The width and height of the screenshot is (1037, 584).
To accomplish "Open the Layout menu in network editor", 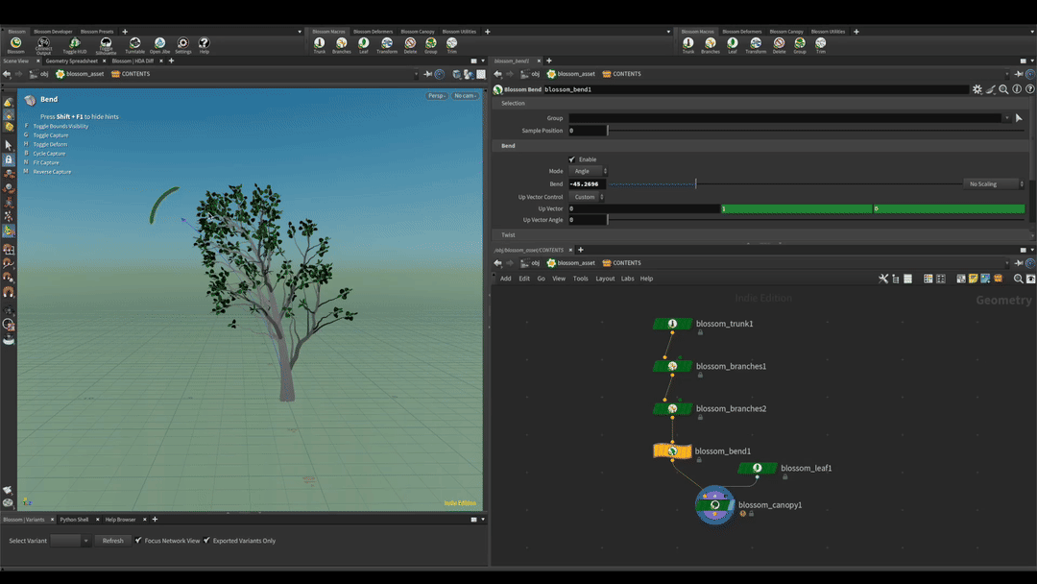I will point(605,279).
